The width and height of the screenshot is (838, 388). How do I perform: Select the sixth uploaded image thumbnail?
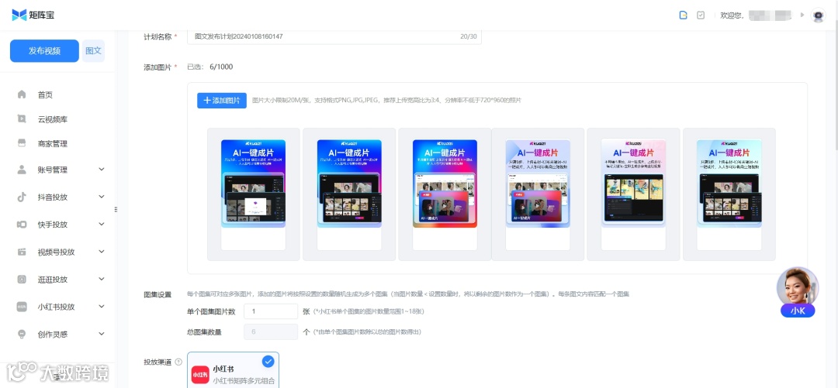[729, 194]
